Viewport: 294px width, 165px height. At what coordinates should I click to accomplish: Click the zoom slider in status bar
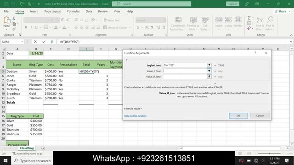click(269, 154)
